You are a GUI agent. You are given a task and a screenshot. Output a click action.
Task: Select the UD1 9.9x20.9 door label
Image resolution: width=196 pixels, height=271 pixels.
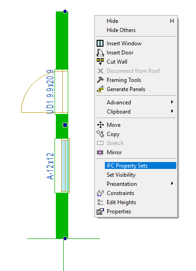pyautogui.click(x=50, y=92)
